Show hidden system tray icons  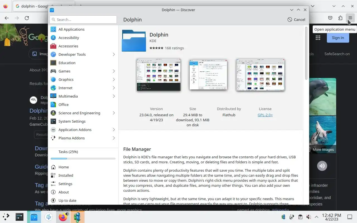317,217
